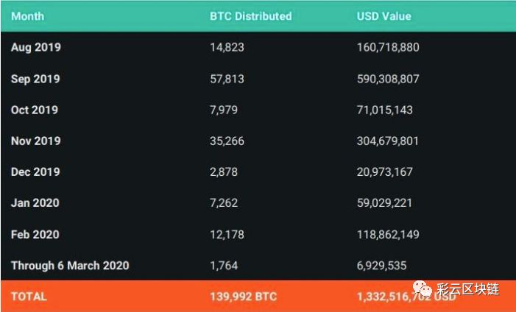516x312 pixels.
Task: Click the 2,878 BTC cell
Action: tap(224, 171)
